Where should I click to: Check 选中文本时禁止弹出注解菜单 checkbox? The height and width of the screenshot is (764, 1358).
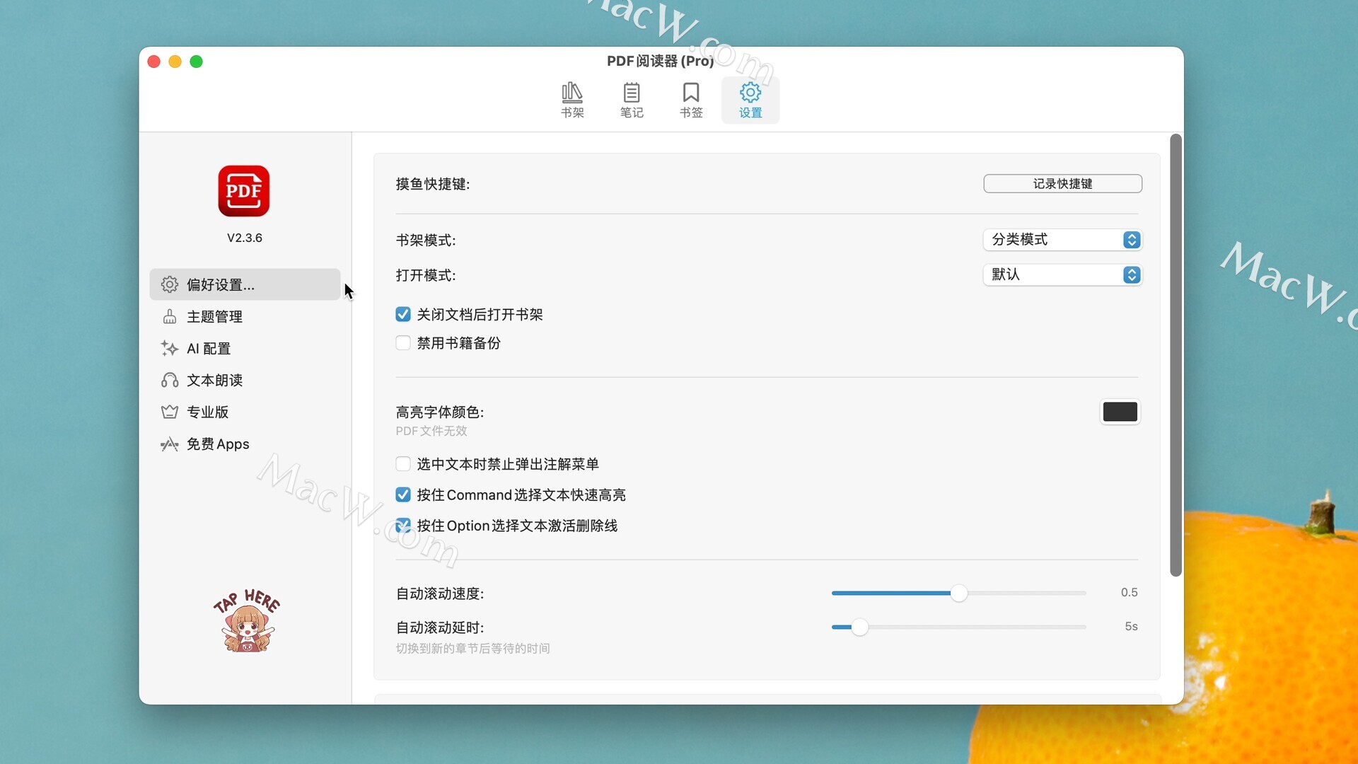click(403, 464)
